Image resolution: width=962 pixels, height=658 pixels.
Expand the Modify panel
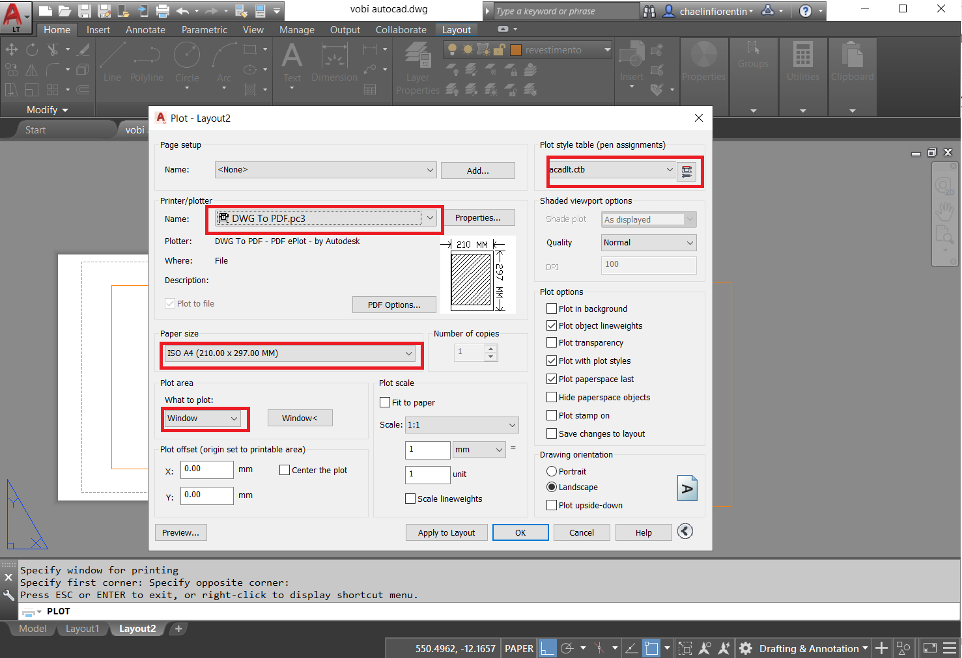coord(48,110)
